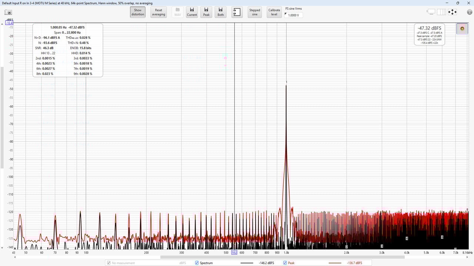Open settings via the gear icon
This screenshot has width=474, height=266.
(x=469, y=12)
